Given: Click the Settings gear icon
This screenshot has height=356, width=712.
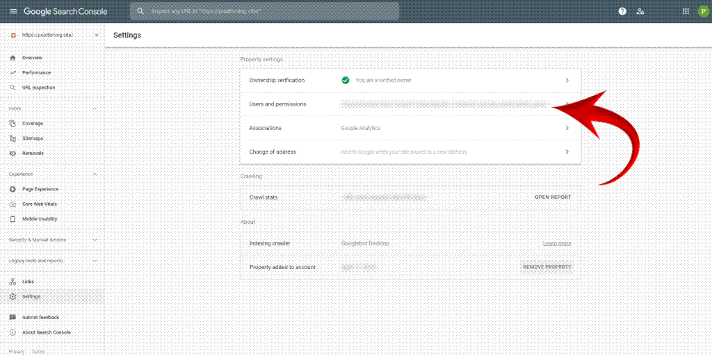Looking at the screenshot, I should coord(13,296).
